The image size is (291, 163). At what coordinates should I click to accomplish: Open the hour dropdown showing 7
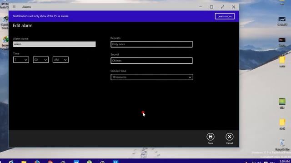click(21, 60)
